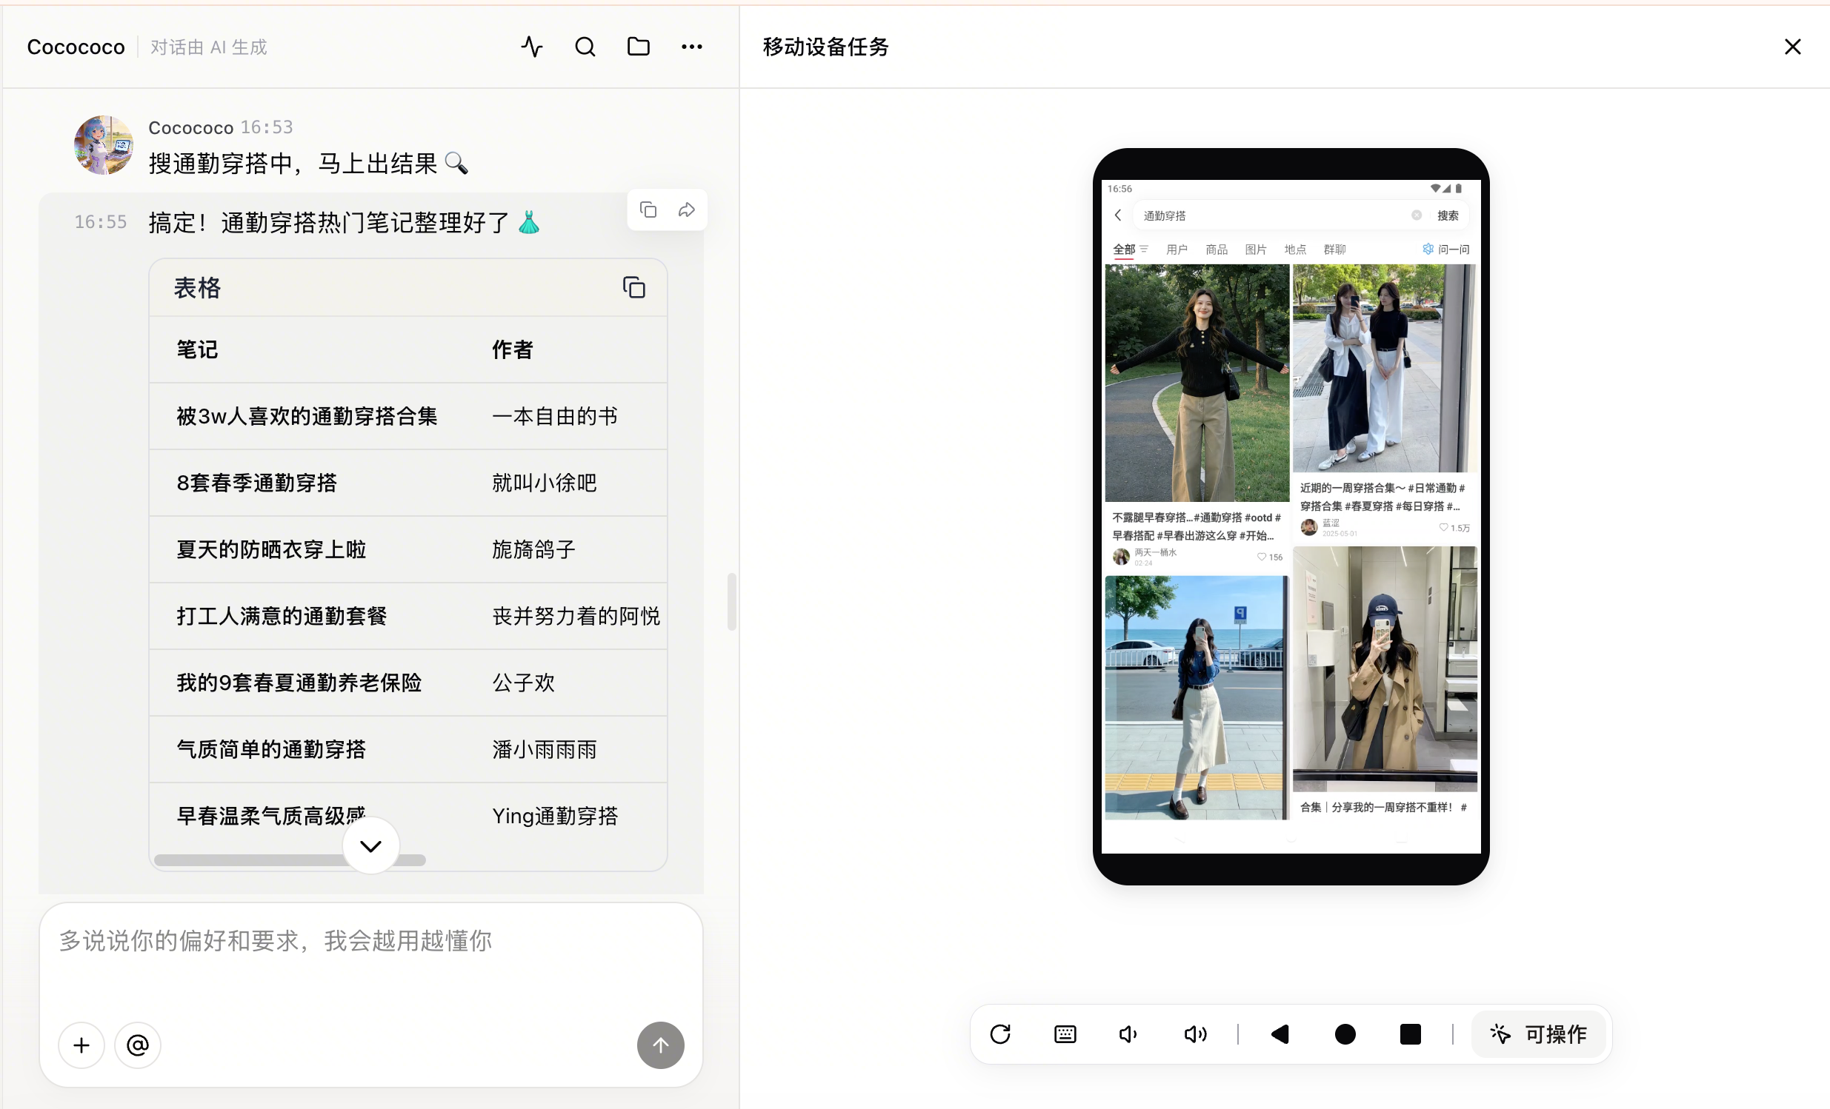Clear the phone search text with x icon
The image size is (1830, 1109).
click(1417, 215)
